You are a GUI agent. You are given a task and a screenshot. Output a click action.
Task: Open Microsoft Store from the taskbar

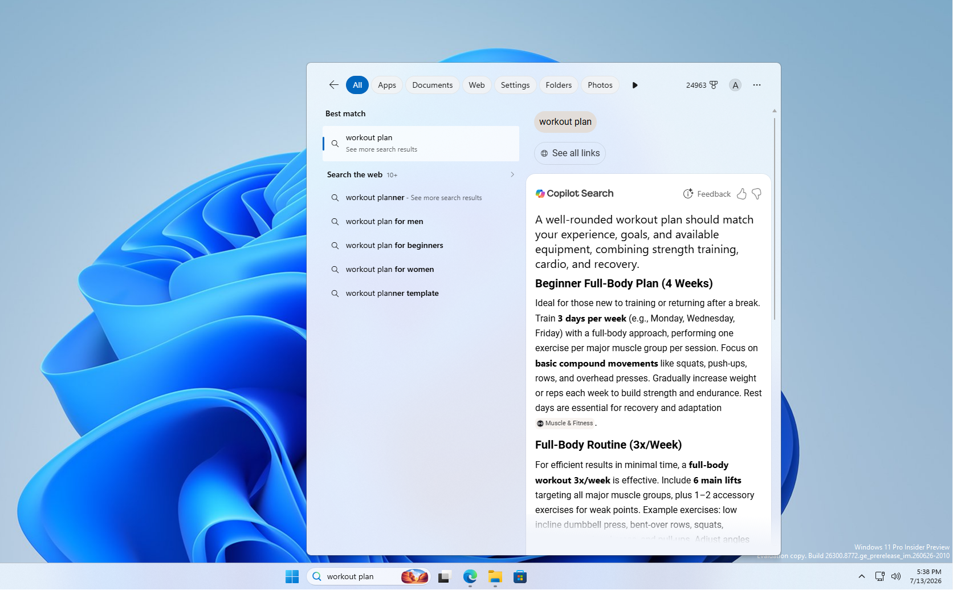520,577
